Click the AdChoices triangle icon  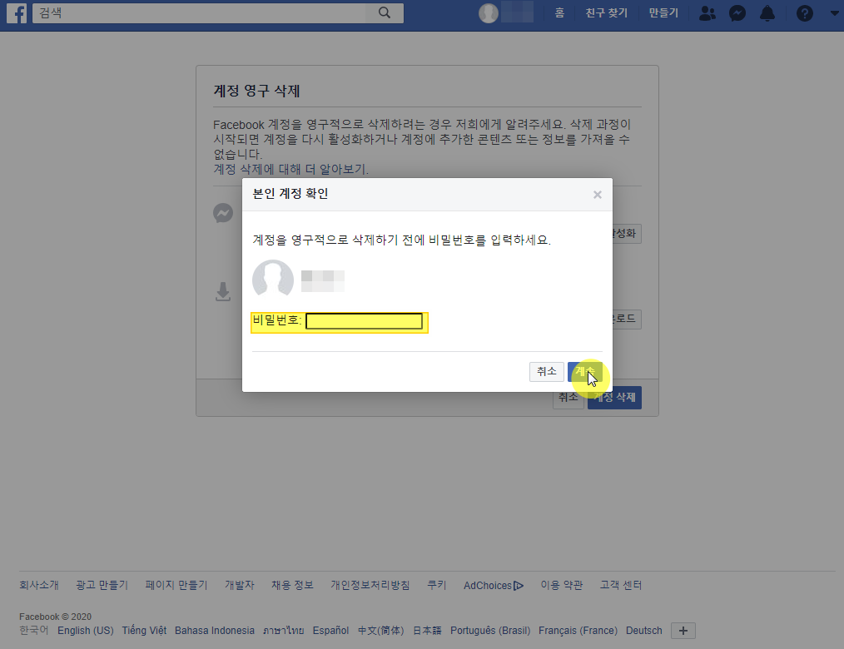(519, 586)
